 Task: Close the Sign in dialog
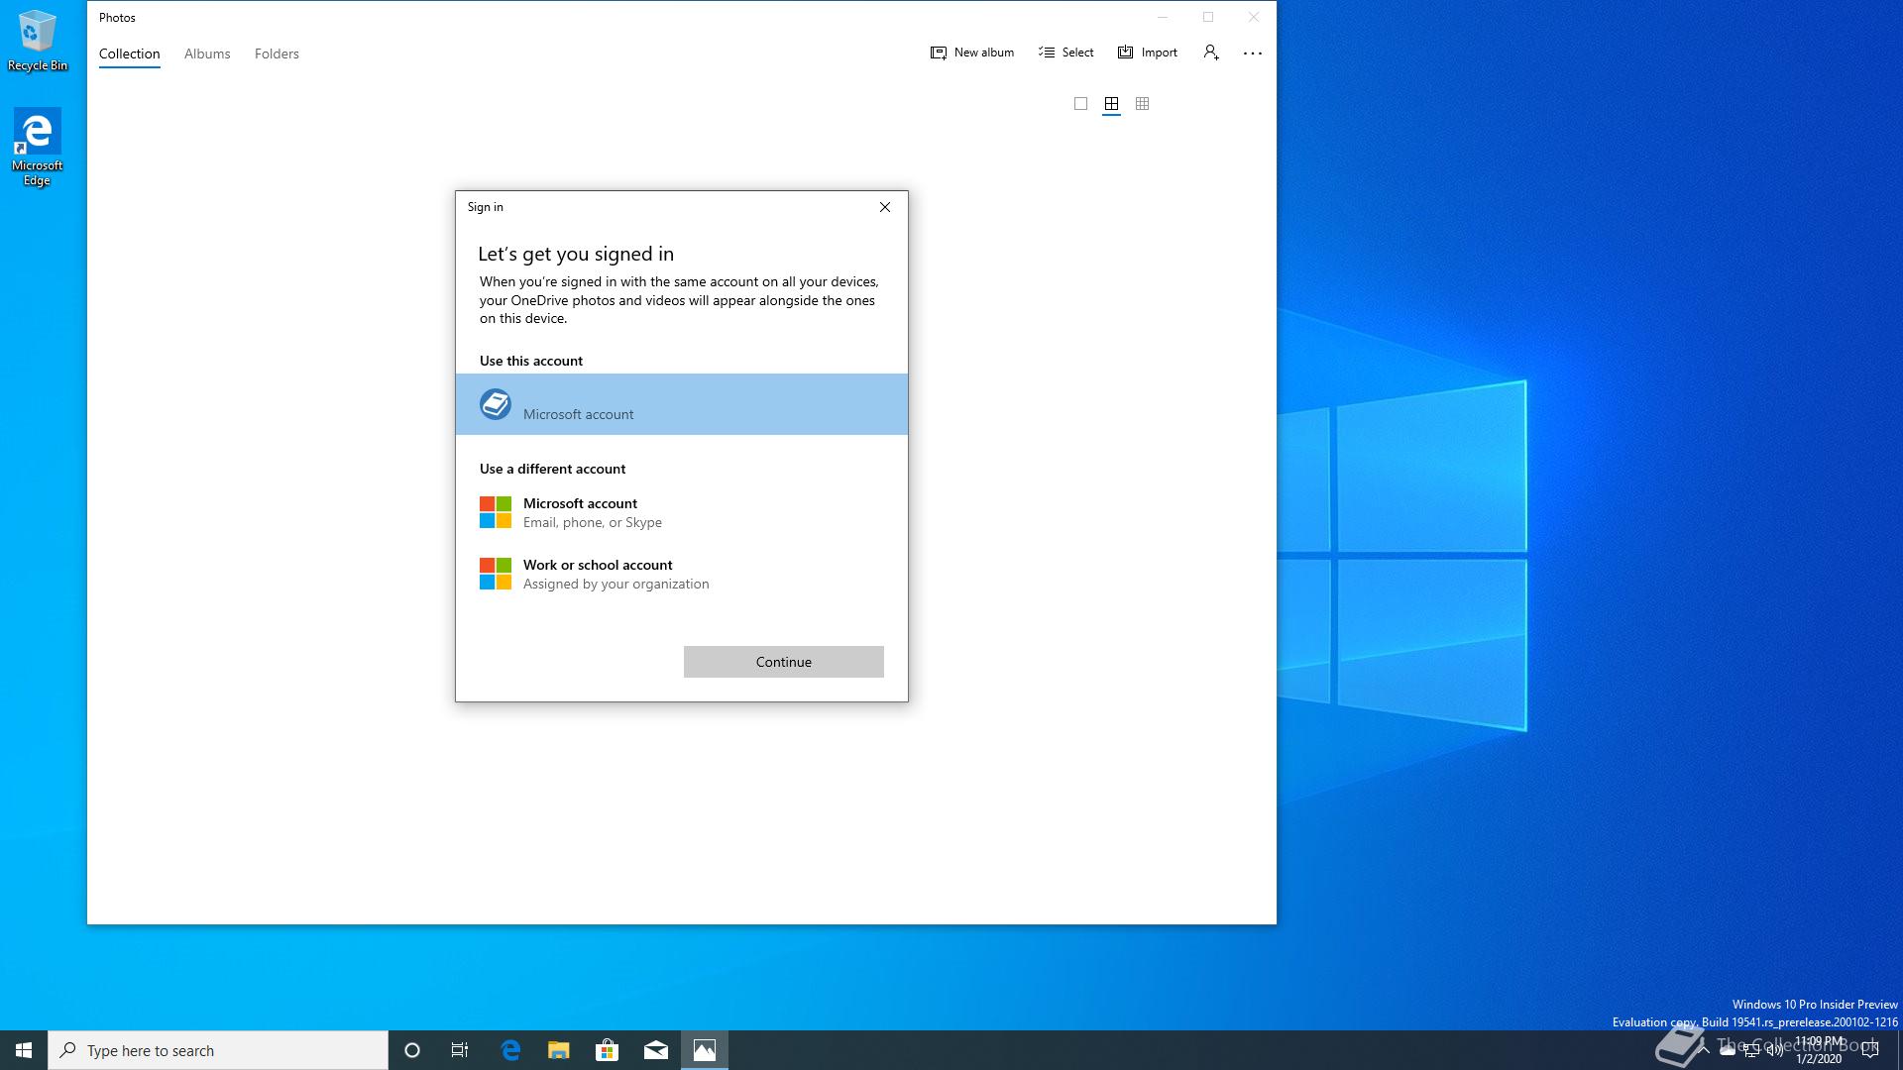(885, 207)
